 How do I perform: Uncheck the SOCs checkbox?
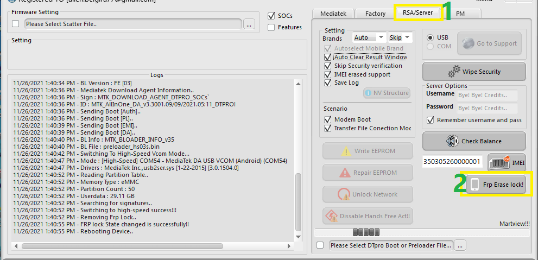coord(271,16)
